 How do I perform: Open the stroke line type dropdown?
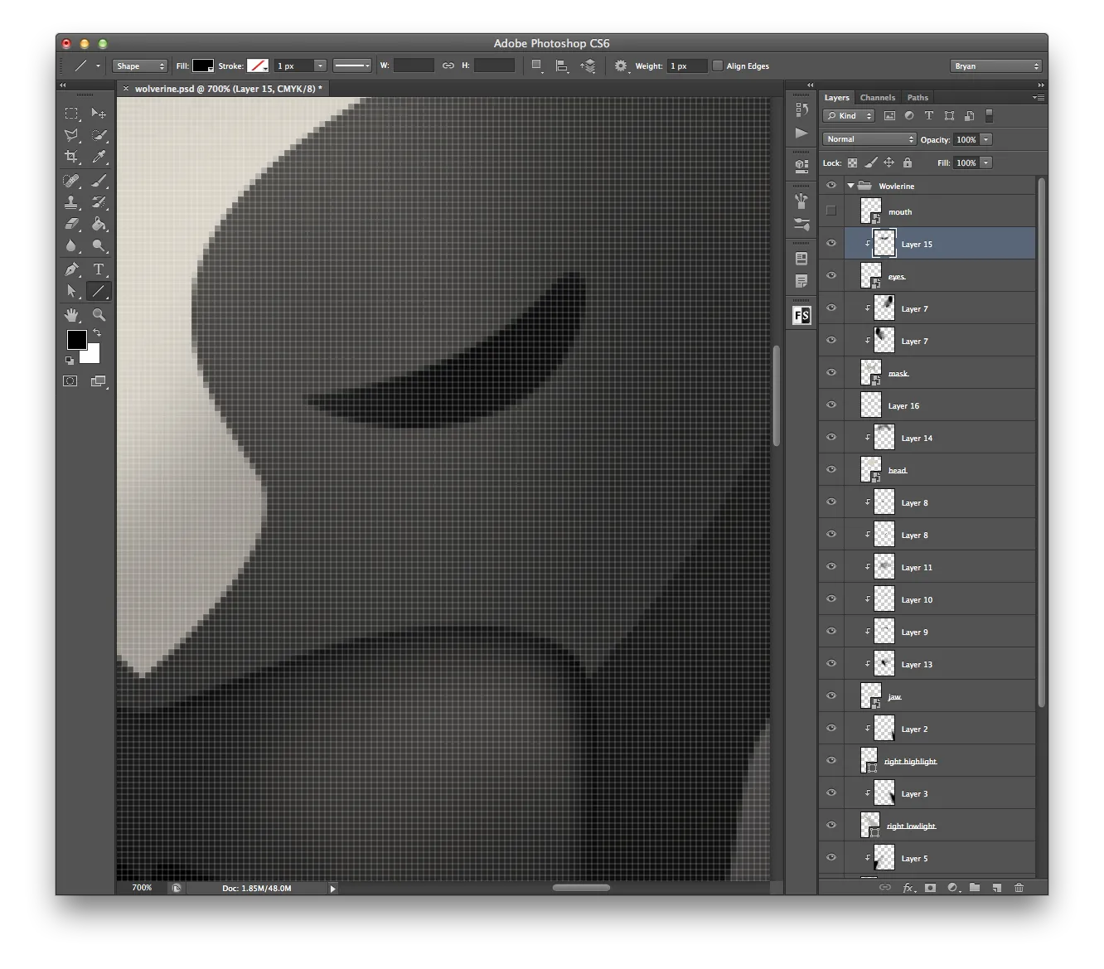[x=352, y=65]
